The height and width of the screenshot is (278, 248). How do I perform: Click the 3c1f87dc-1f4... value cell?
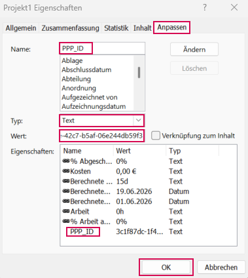pos(139,231)
